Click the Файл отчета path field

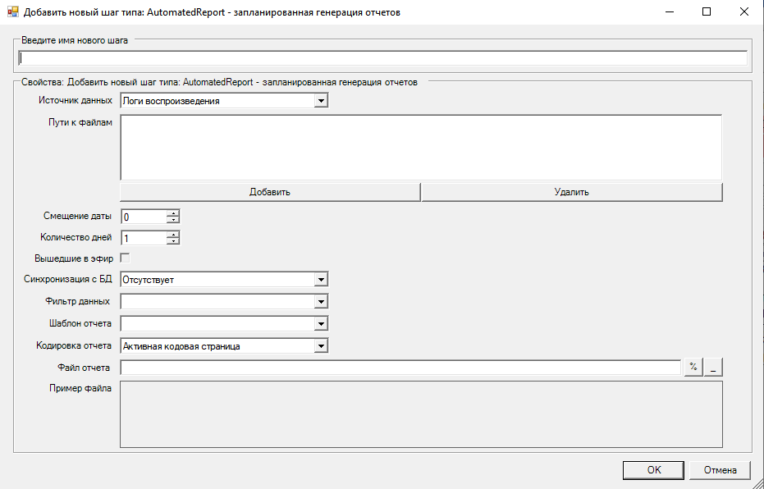pos(400,368)
